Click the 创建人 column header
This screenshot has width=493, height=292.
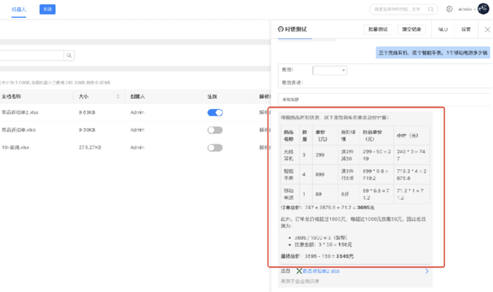pyautogui.click(x=137, y=97)
